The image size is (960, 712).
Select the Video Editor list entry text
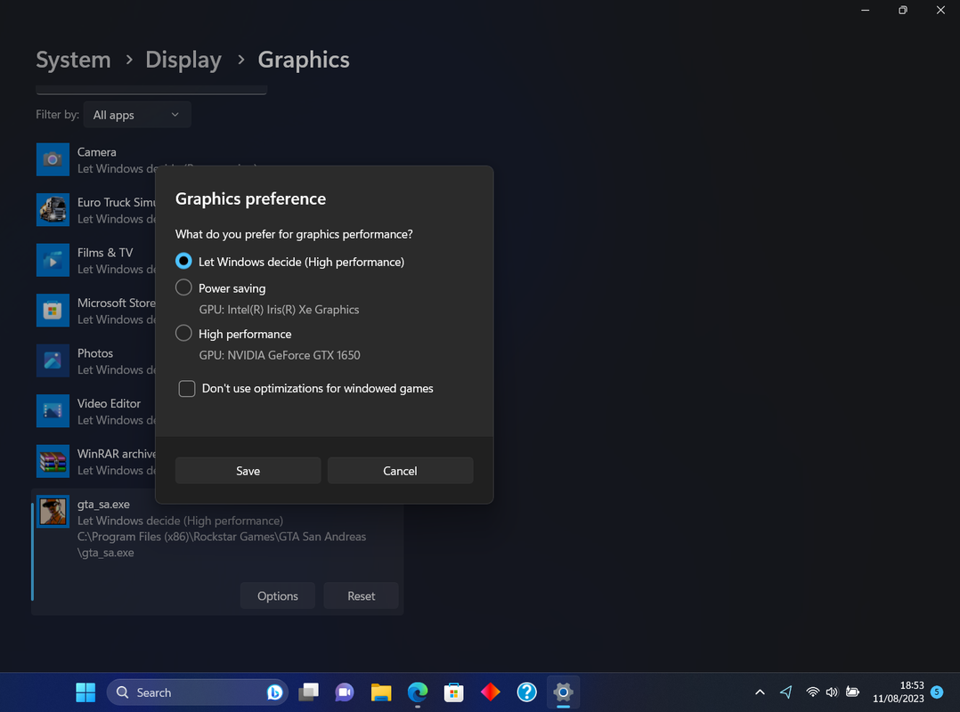click(x=109, y=404)
